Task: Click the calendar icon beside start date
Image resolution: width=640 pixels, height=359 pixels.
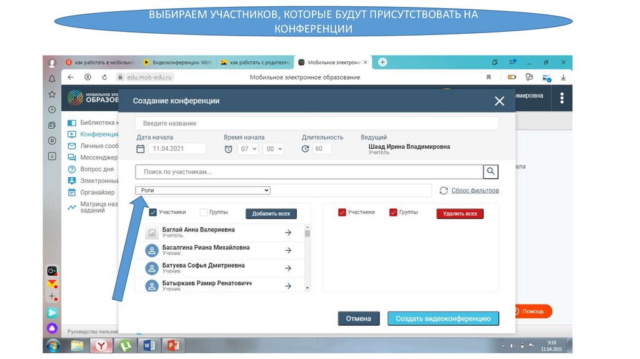Action: (x=141, y=149)
